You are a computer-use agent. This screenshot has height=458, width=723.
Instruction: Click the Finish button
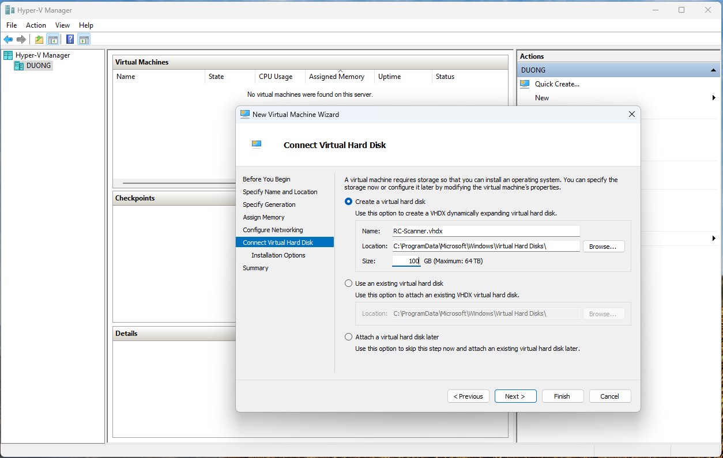(x=562, y=396)
